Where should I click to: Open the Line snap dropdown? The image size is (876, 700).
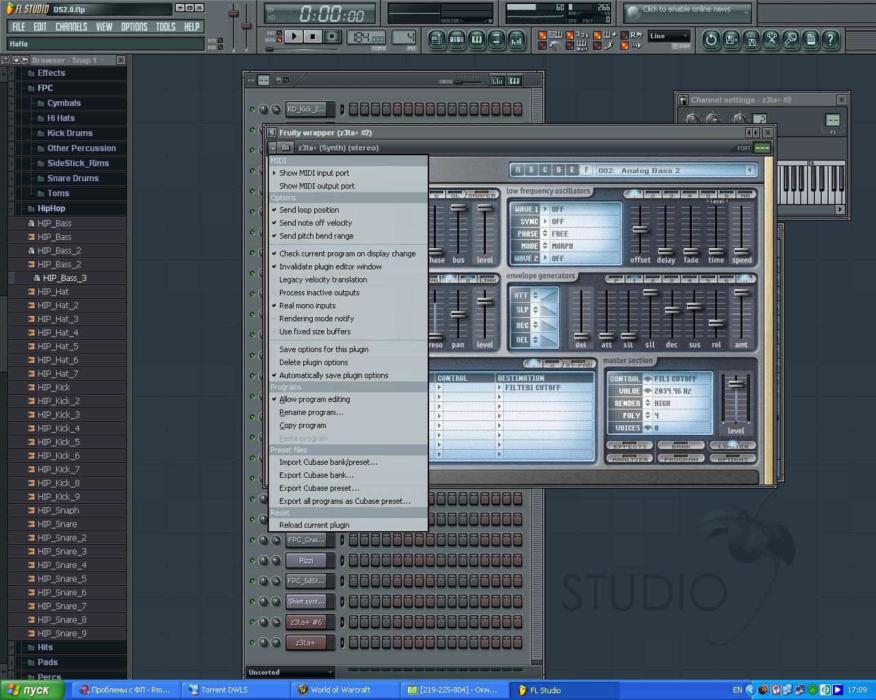pos(669,36)
